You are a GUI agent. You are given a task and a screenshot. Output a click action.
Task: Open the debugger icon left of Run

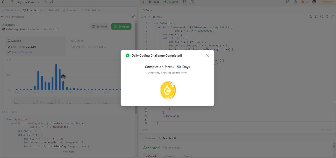click(x=143, y=2)
